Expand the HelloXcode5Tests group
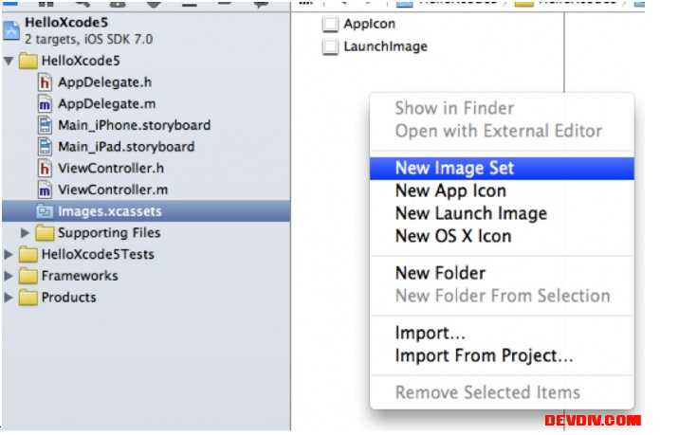Screen dimensions: 697x435 tap(9, 255)
